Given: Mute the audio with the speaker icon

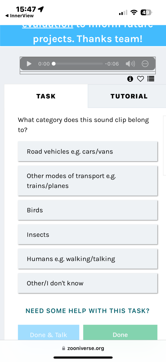Looking at the screenshot, I should click(130, 64).
